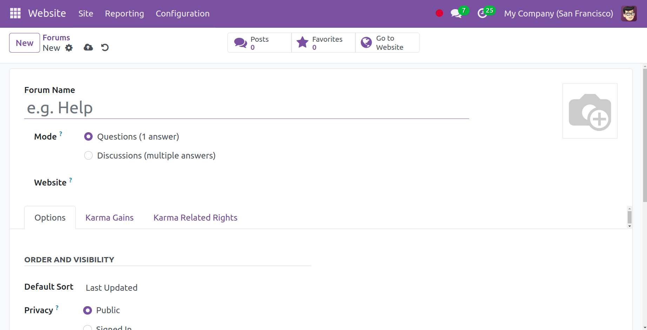Click the New button
This screenshot has width=647, height=330.
[25, 43]
